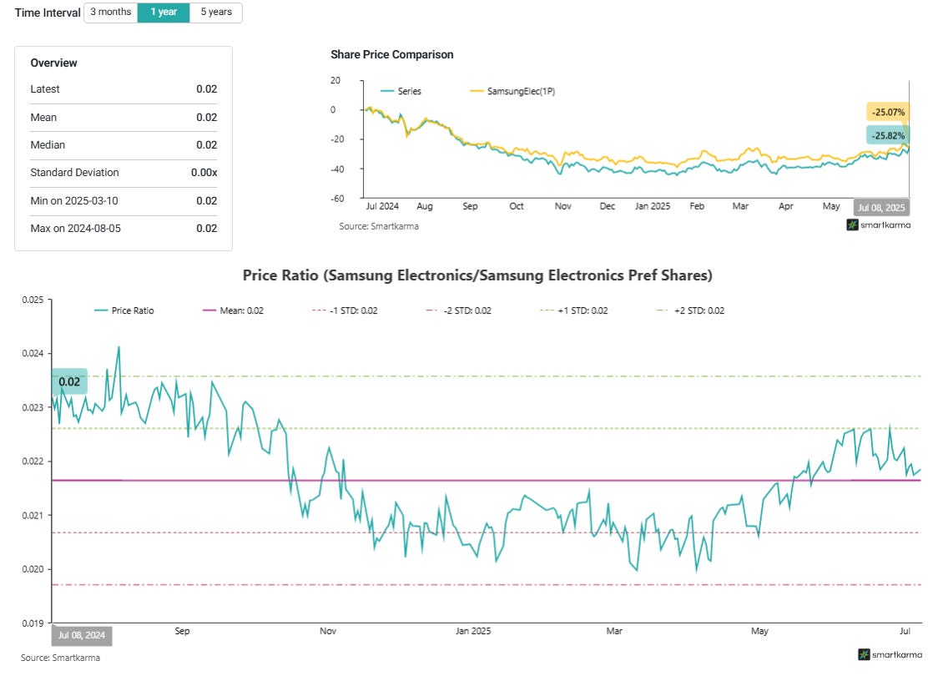933x676 pixels.
Task: Click the Apr label on comparison chart
Action: (x=785, y=206)
